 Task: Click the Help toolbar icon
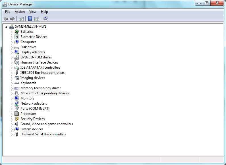(x=30, y=19)
